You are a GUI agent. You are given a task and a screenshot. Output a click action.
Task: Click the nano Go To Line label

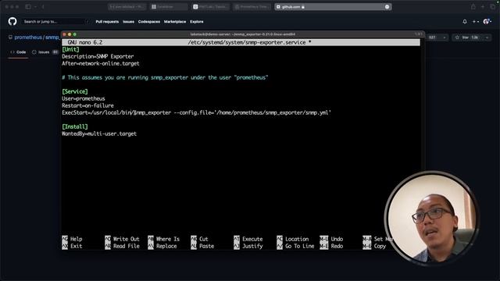pos(299,246)
